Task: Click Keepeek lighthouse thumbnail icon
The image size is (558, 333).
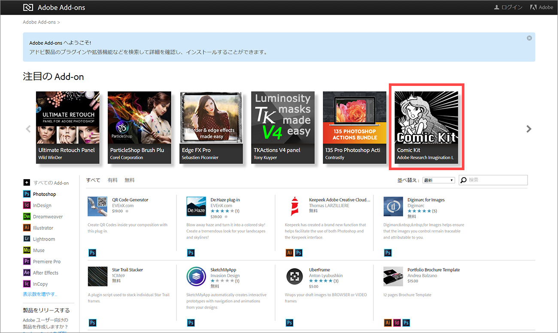Action: pyautogui.click(x=294, y=206)
